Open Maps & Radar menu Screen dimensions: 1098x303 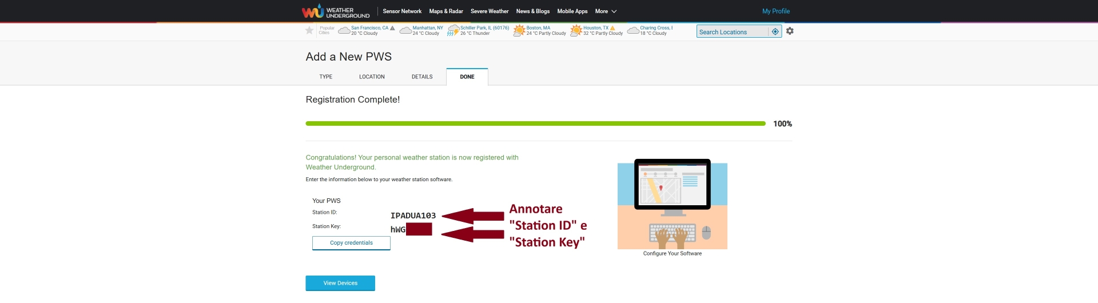click(x=446, y=11)
